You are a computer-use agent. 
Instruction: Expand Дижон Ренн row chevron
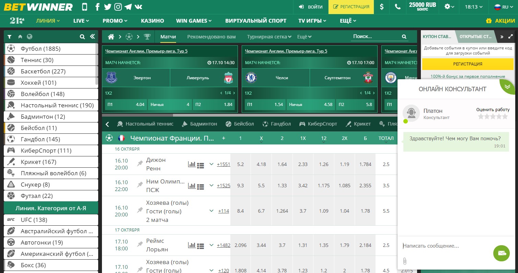211,164
